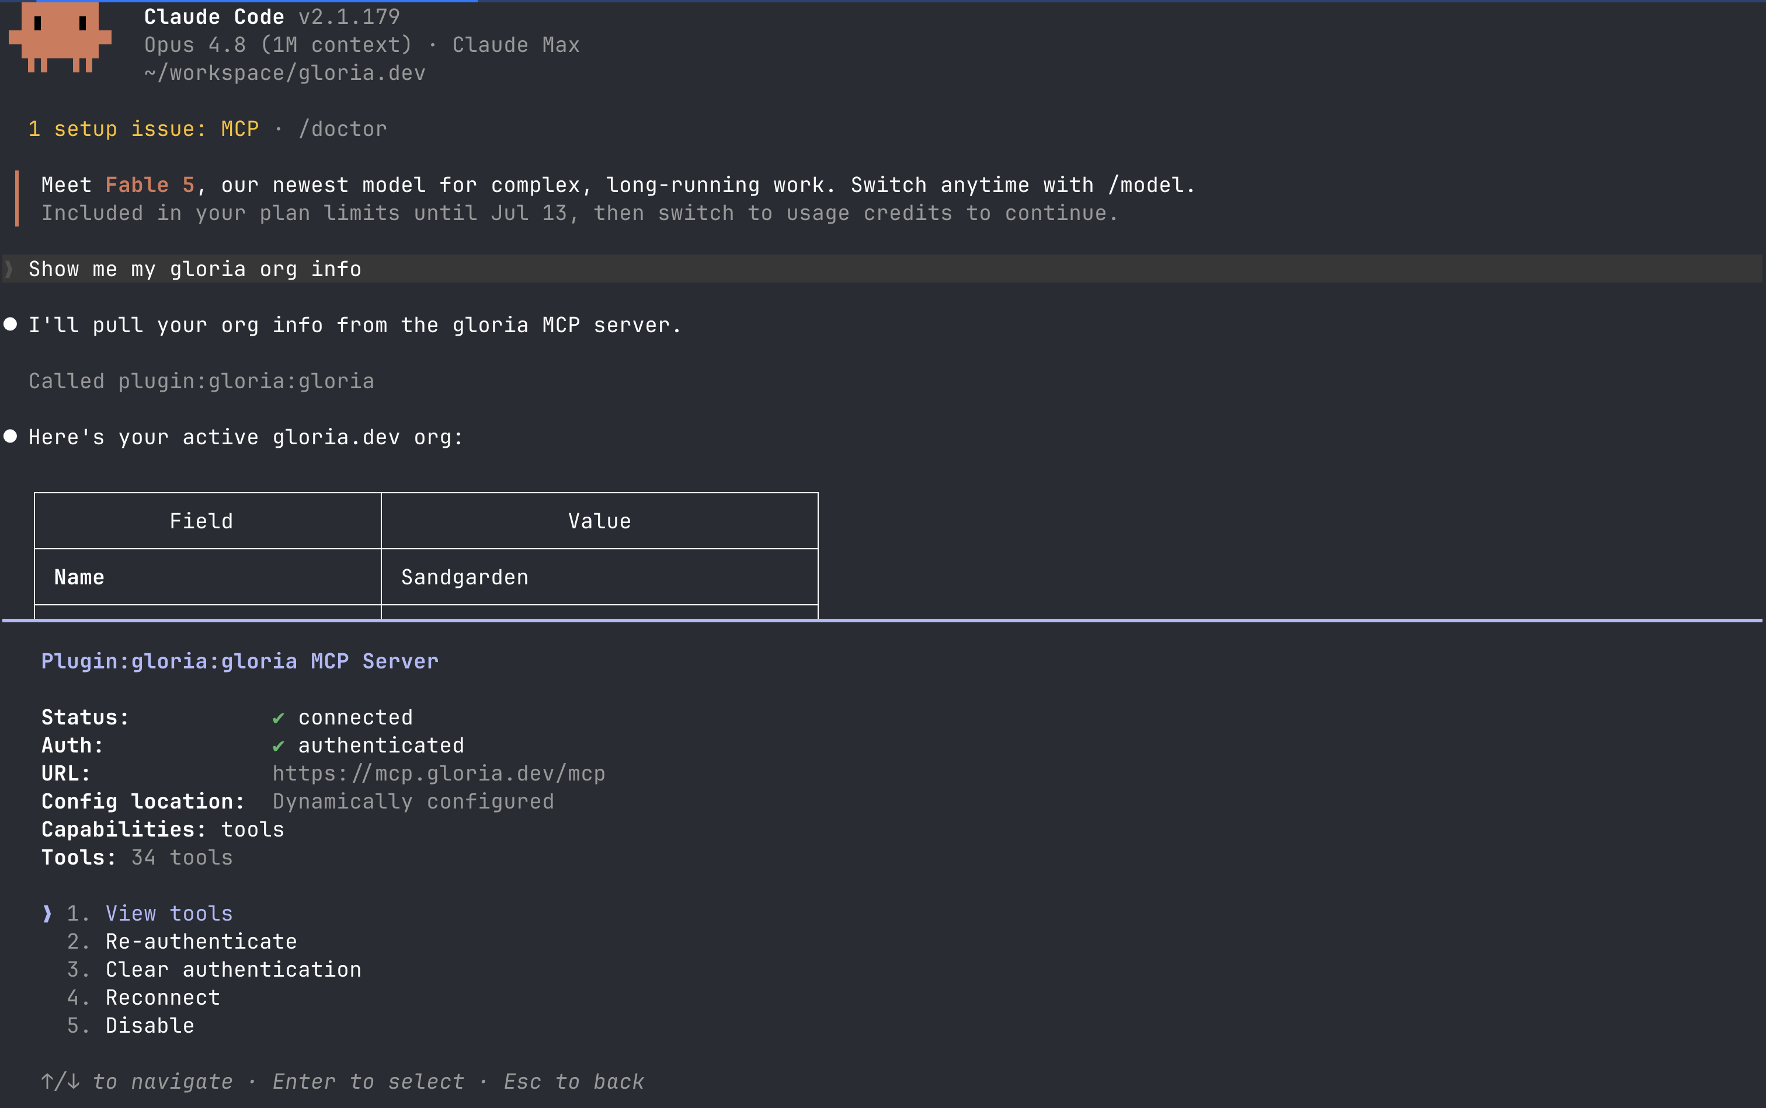Select Clear authentication option

click(233, 970)
